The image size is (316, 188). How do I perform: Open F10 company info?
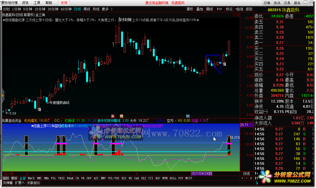coord(219,9)
